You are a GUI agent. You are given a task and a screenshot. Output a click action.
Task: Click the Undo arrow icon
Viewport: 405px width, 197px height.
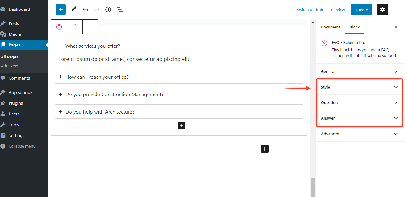coord(85,9)
